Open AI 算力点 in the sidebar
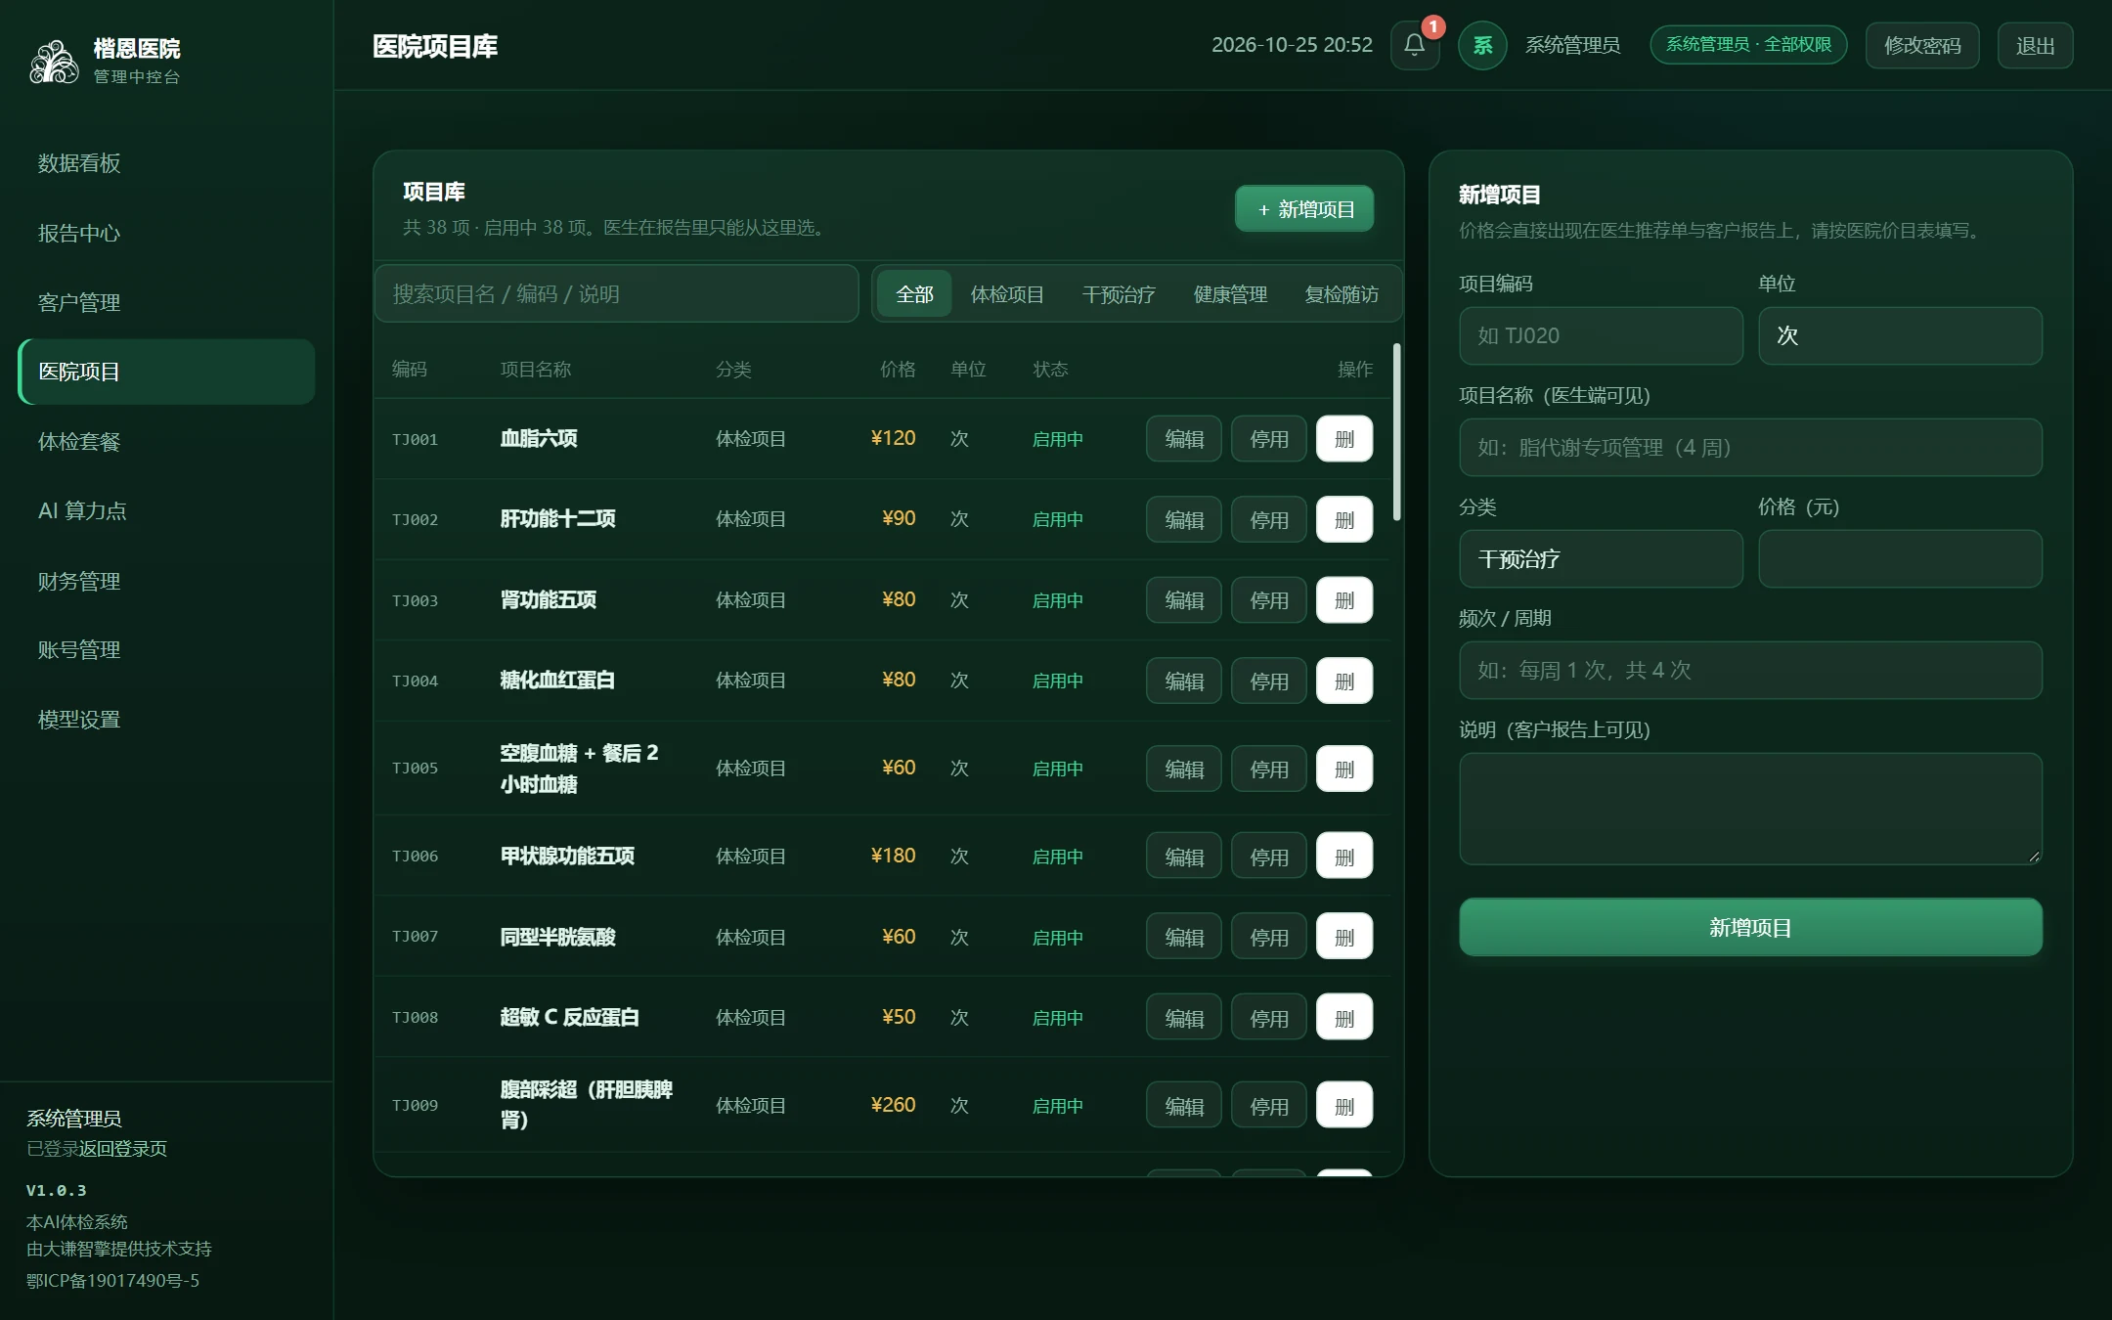This screenshot has width=2112, height=1320. point(166,510)
